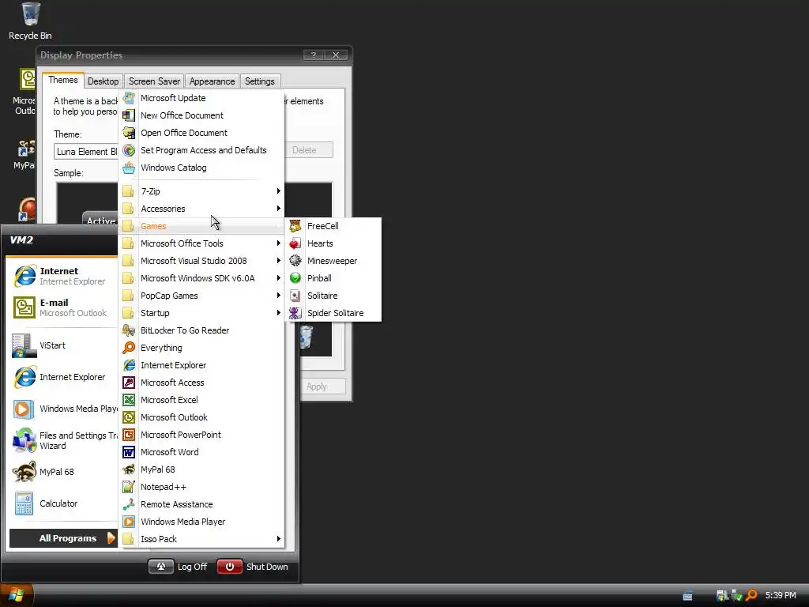
Task: Launch Microsoft Excel
Action: 201,400
